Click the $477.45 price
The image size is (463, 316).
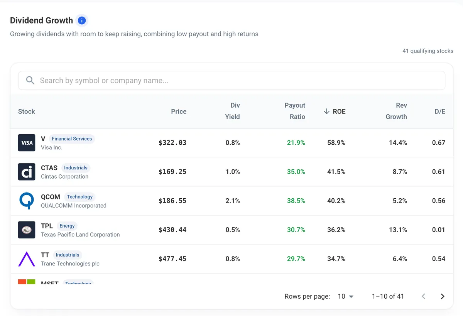point(172,259)
